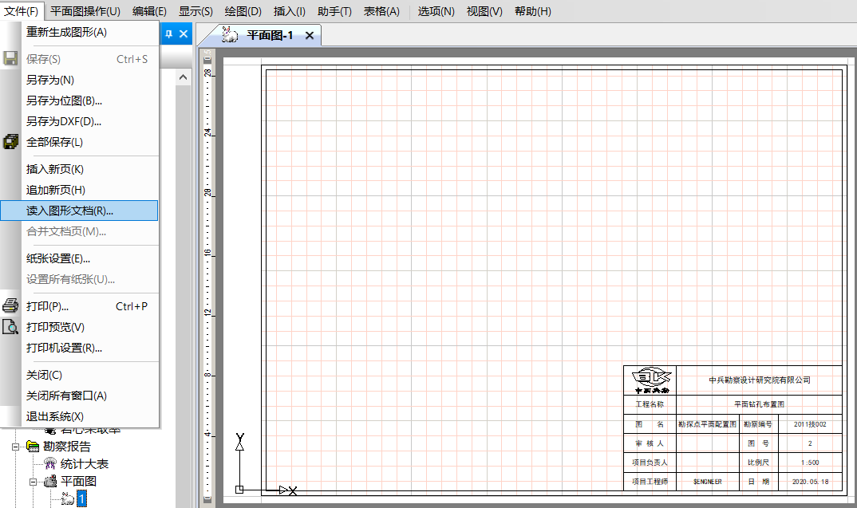Select page 1 under 平面图 in the tree

(81, 498)
